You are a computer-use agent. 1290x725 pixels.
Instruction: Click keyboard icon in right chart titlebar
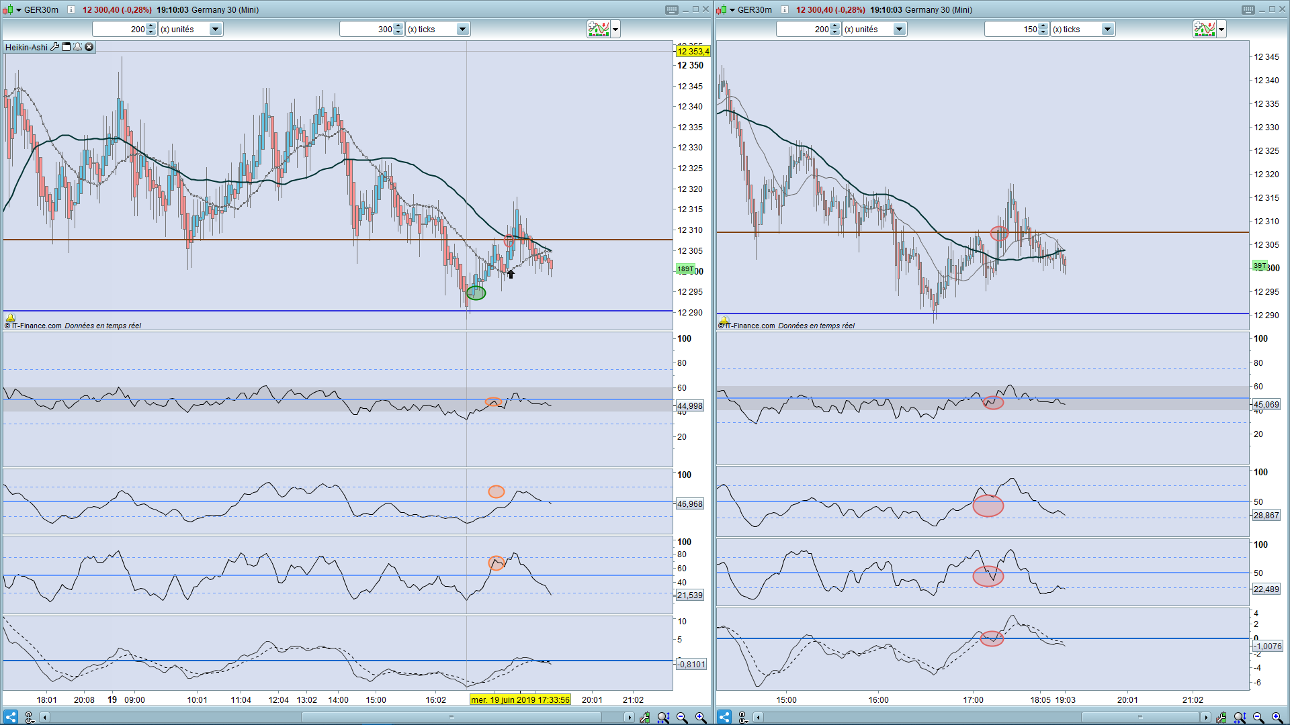pyautogui.click(x=1248, y=9)
